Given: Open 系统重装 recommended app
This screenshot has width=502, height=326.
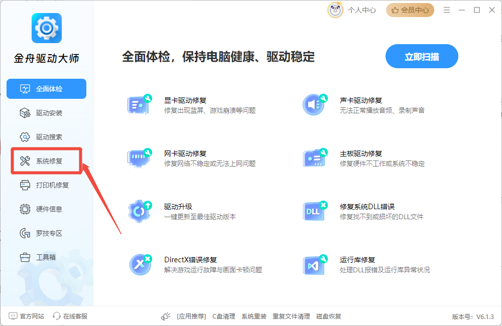Looking at the screenshot, I should click(x=254, y=316).
